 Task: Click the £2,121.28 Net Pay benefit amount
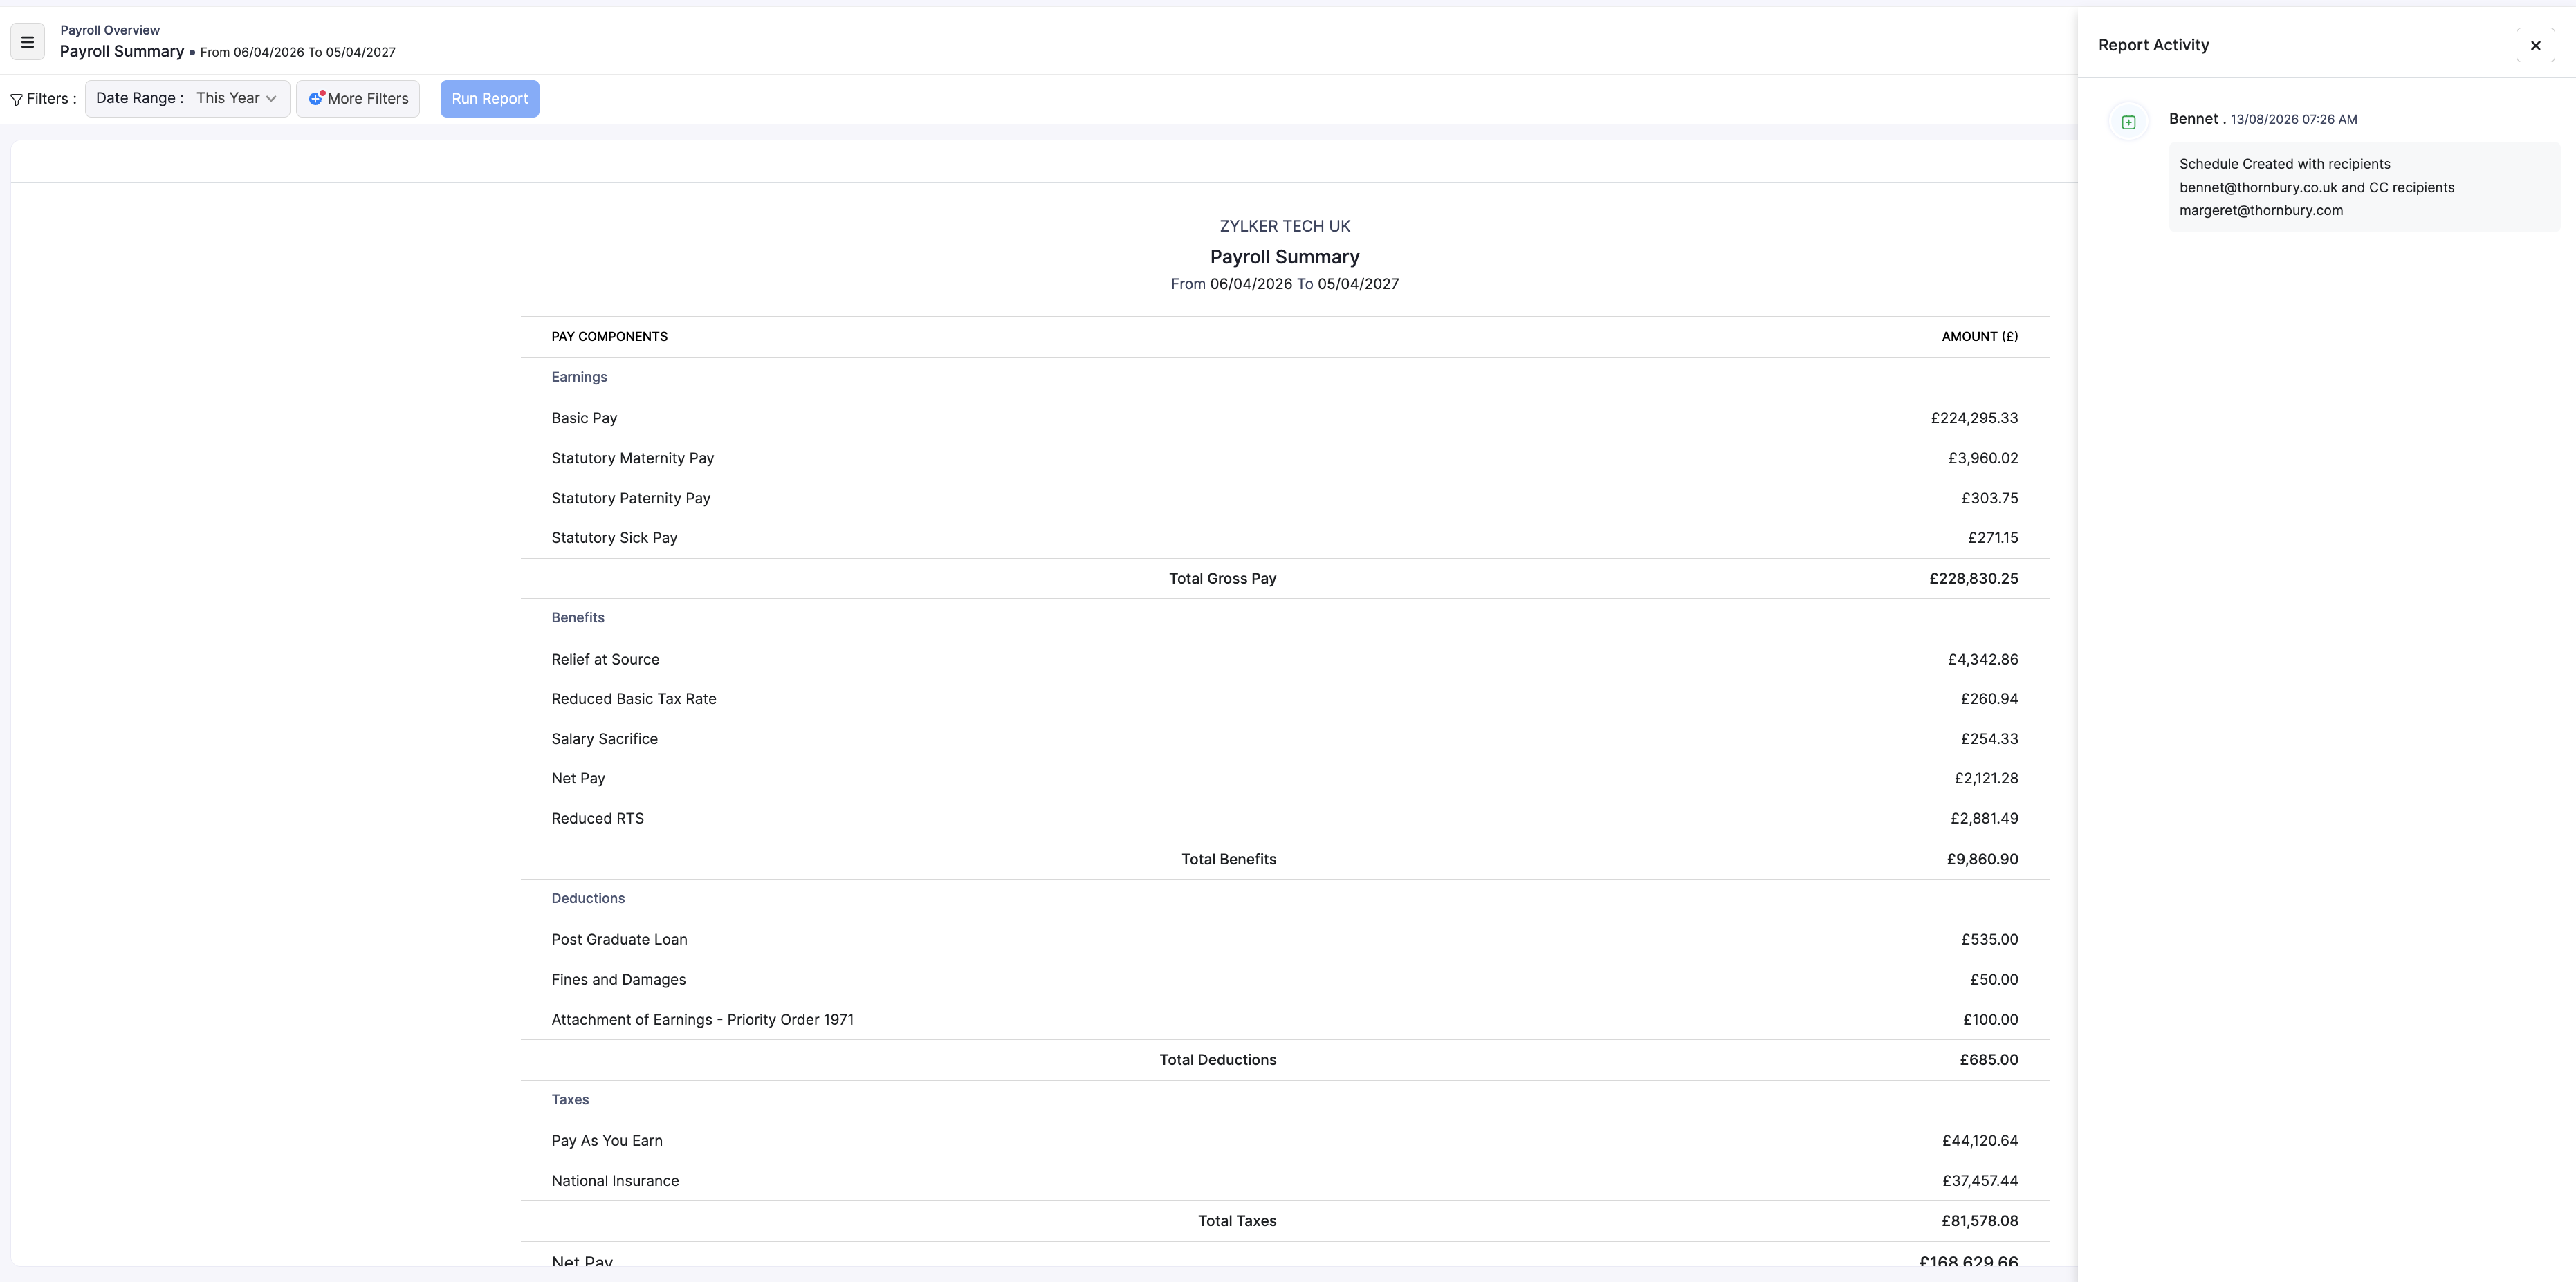tap(1986, 778)
